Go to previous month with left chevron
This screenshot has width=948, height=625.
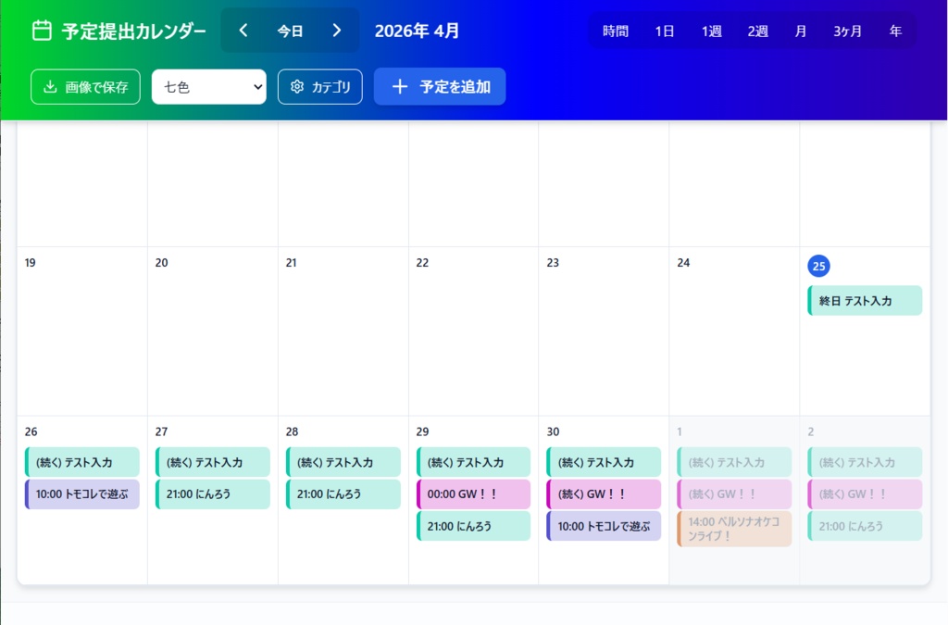tap(243, 31)
